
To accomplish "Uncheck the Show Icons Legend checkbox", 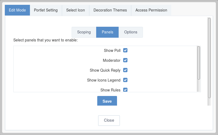I will 125,80.
